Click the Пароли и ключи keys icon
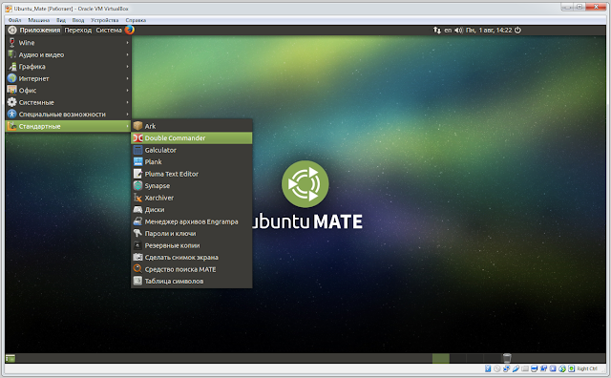The height and width of the screenshot is (378, 611). [137, 234]
